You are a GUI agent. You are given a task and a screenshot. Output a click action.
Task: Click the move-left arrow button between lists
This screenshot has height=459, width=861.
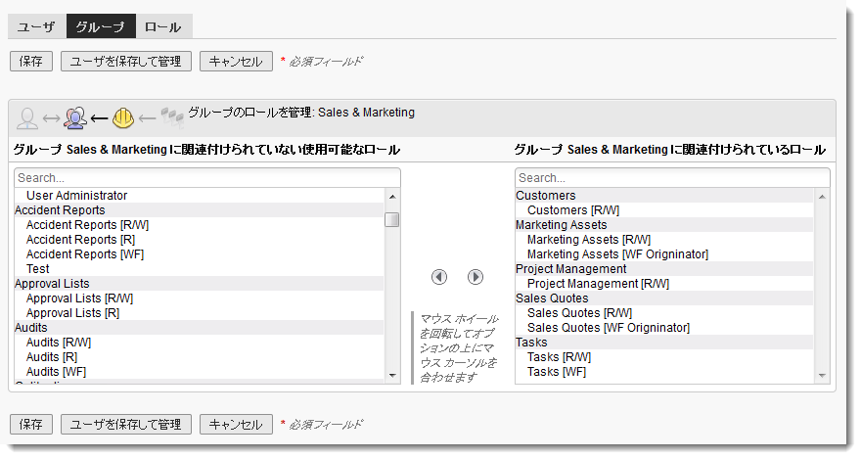click(x=439, y=277)
